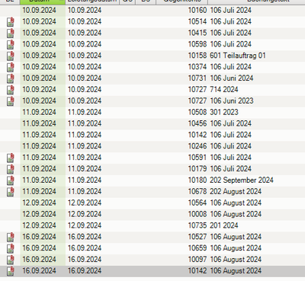
Task: Select the '202 September 2024' booking text
Action: click(x=242, y=180)
